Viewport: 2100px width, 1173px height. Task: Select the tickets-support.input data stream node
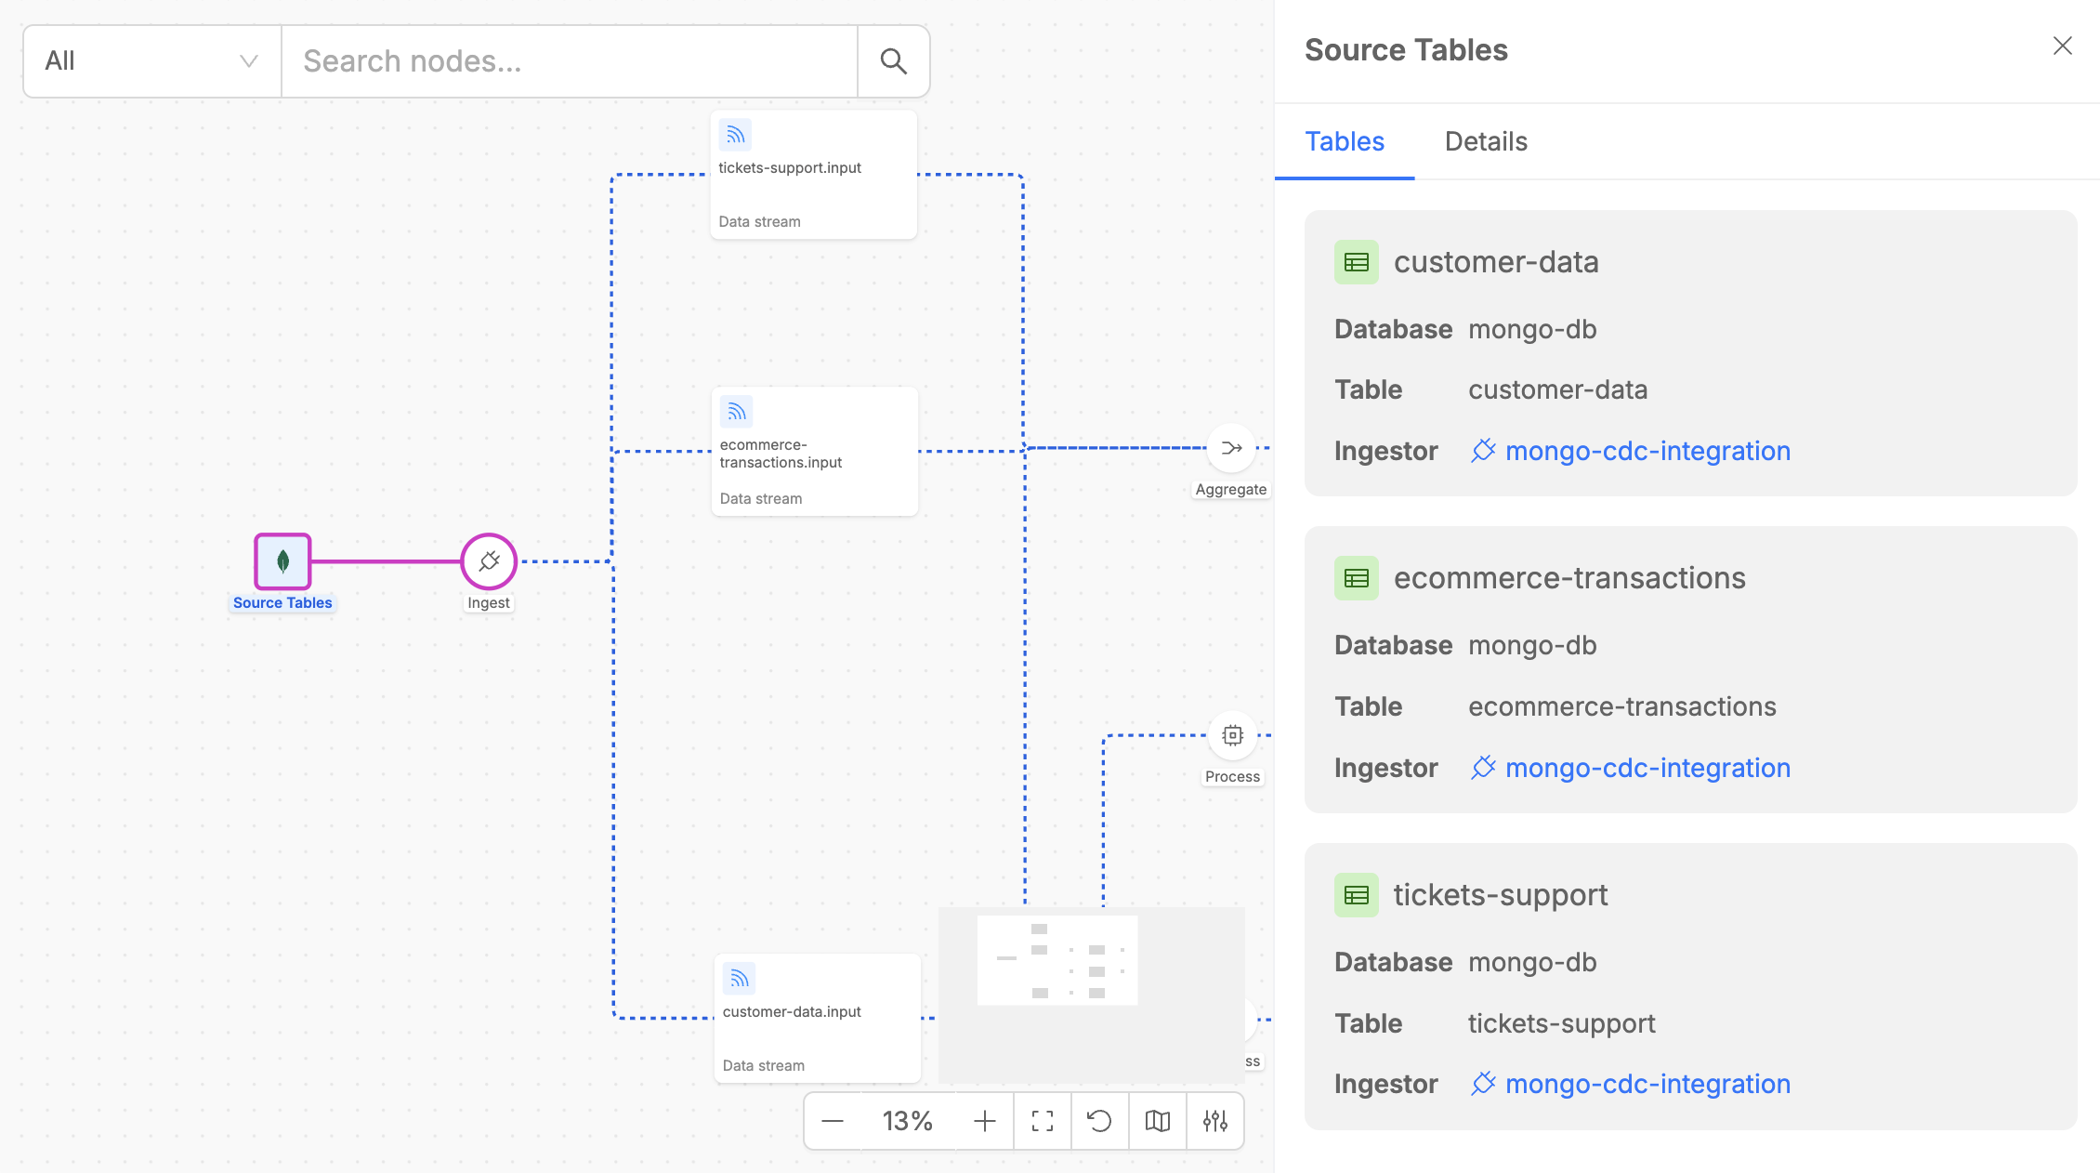pos(814,176)
